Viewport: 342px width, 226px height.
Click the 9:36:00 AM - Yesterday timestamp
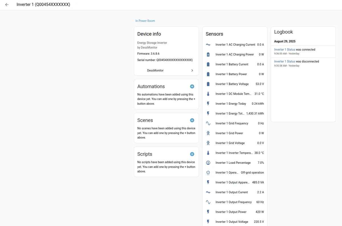[287, 54]
